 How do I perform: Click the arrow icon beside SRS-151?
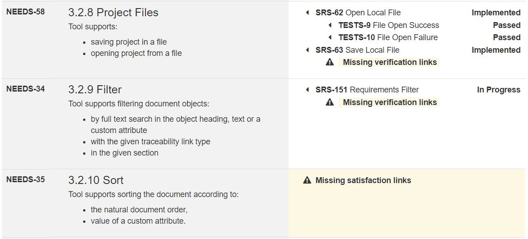308,90
